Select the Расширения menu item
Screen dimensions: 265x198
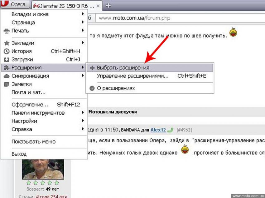point(44,68)
